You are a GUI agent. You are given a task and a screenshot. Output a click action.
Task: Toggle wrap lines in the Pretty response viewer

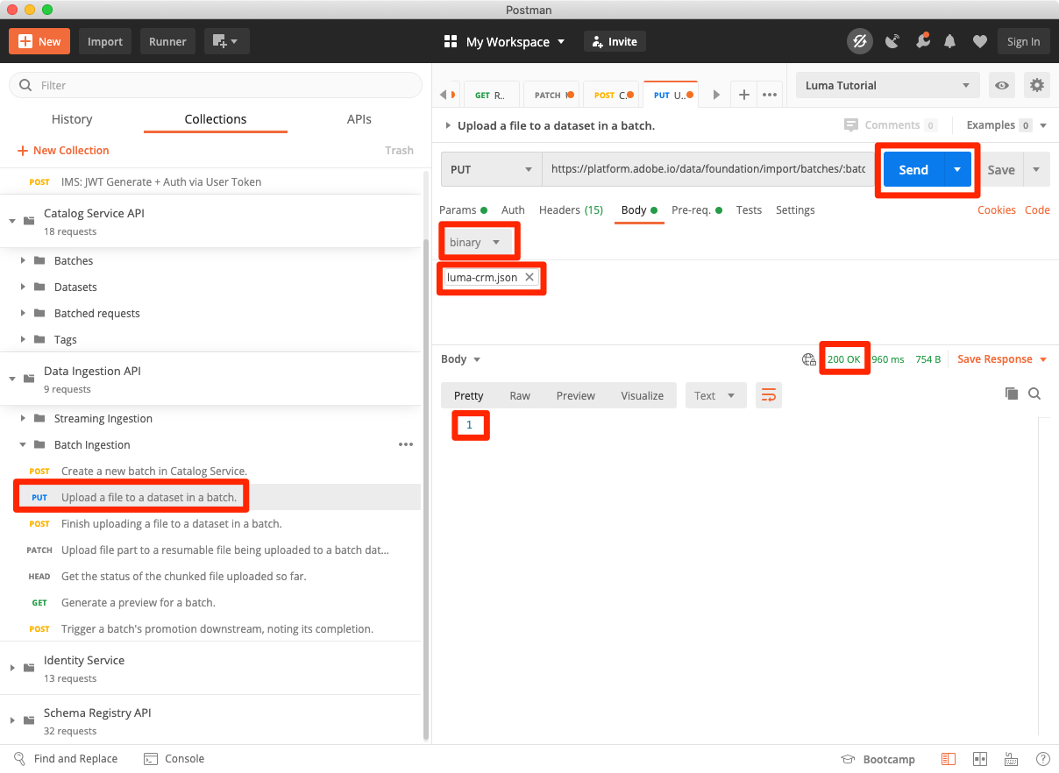click(x=769, y=395)
